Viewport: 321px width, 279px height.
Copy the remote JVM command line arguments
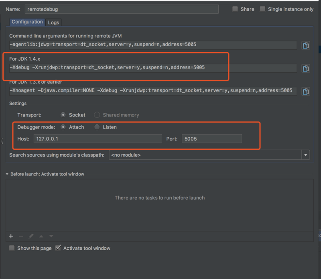point(306,45)
